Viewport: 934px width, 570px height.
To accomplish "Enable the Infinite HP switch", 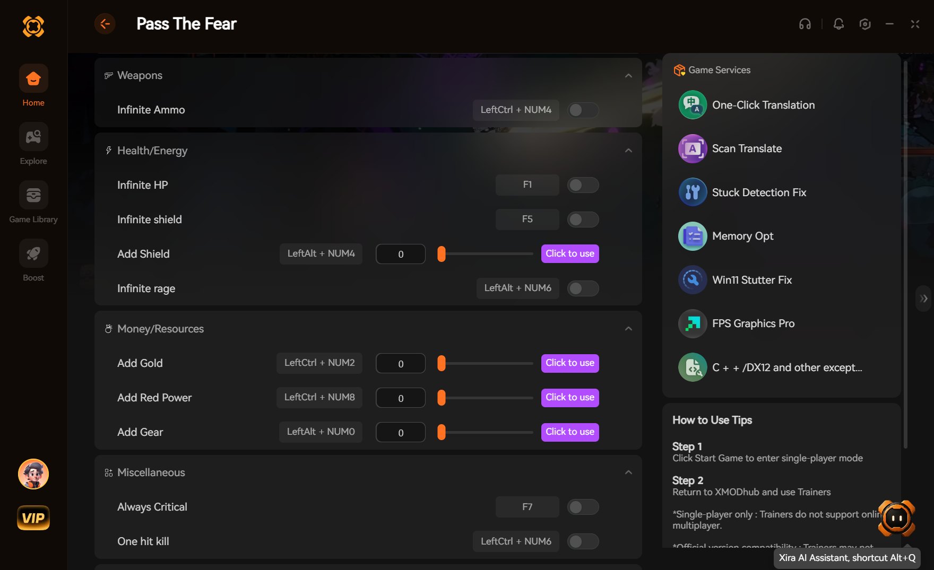I will point(583,185).
